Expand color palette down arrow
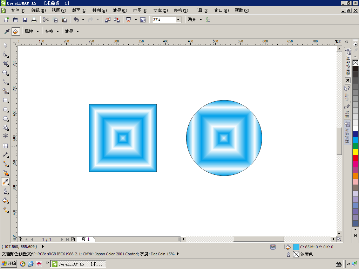The width and height of the screenshot is (359, 269). [355, 229]
